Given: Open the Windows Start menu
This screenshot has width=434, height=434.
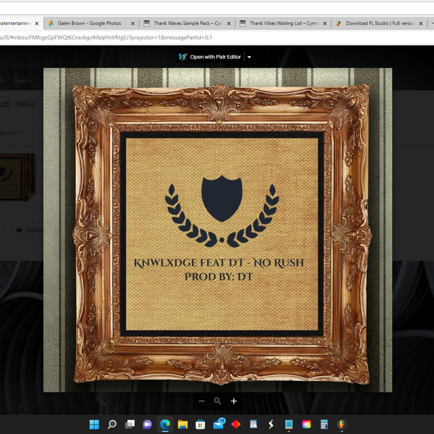Looking at the screenshot, I should click(94, 425).
